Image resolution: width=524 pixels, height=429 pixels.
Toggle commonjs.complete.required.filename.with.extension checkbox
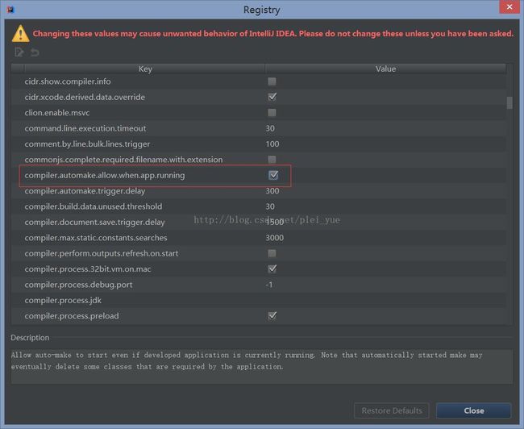(272, 160)
